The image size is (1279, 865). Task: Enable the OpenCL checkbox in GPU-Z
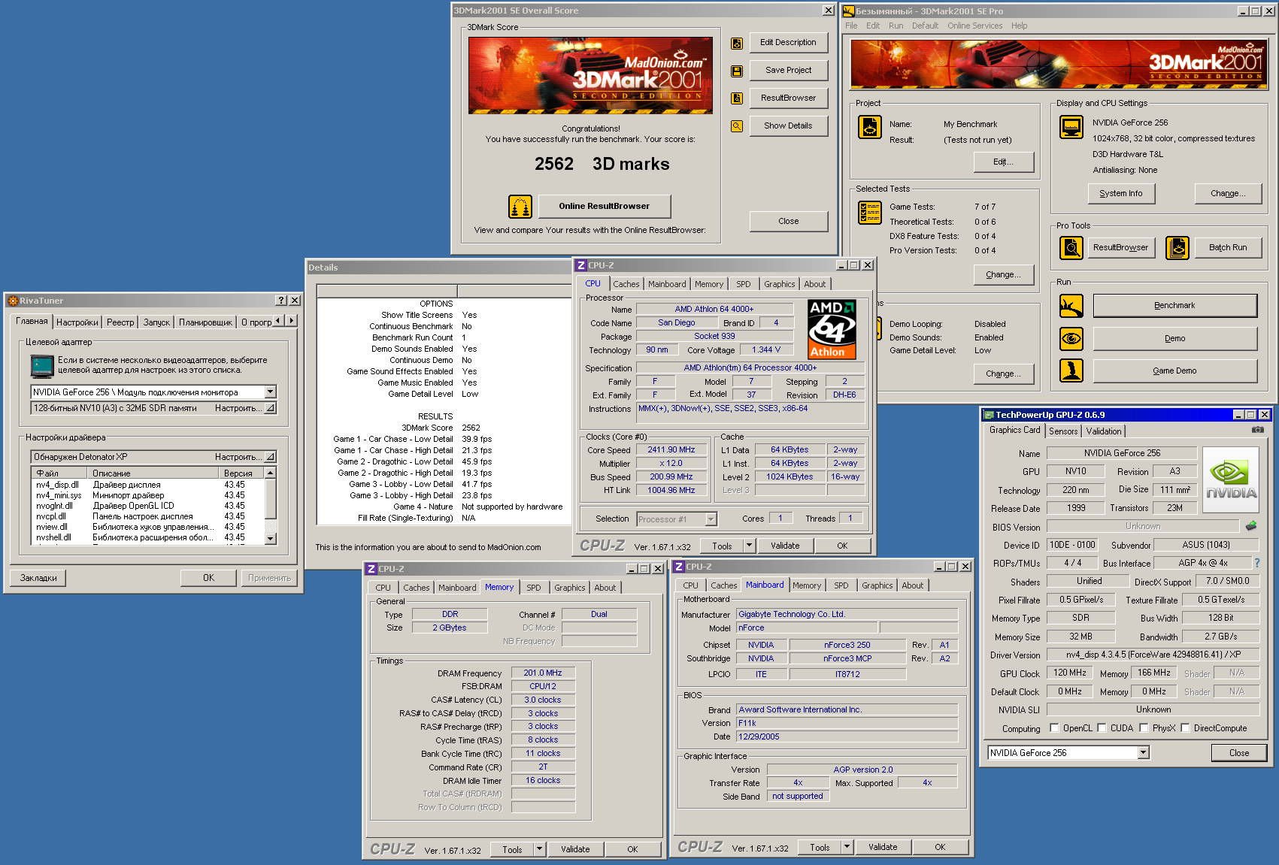pyautogui.click(x=1054, y=728)
